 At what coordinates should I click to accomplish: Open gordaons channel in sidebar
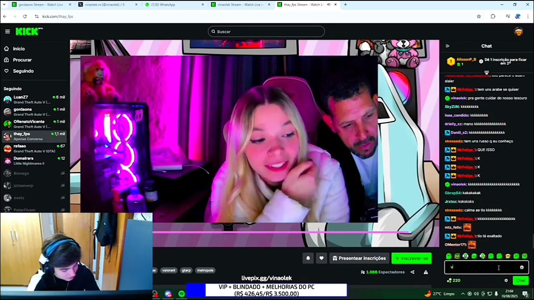tap(34, 112)
